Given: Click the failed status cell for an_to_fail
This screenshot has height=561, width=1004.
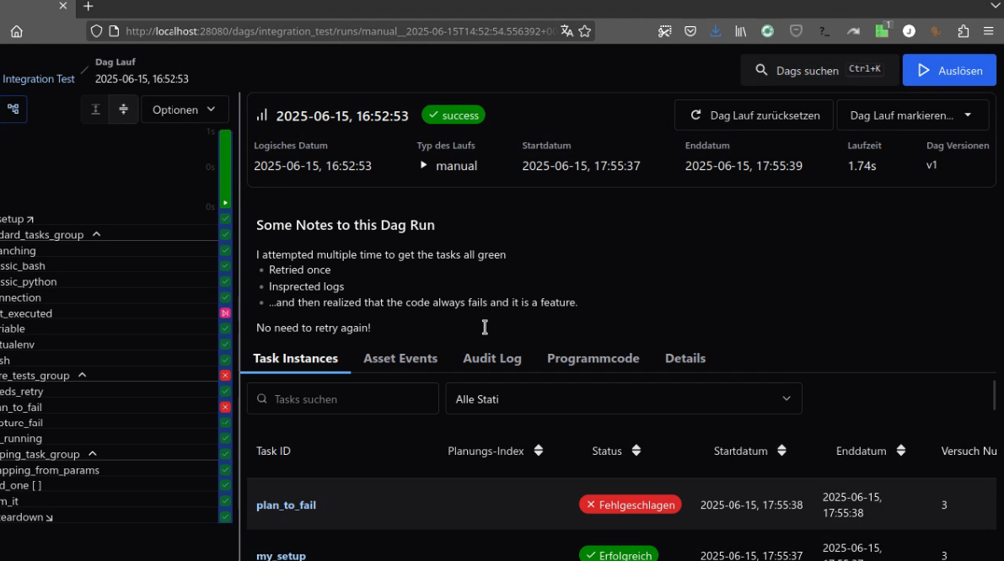Looking at the screenshot, I should (225, 407).
